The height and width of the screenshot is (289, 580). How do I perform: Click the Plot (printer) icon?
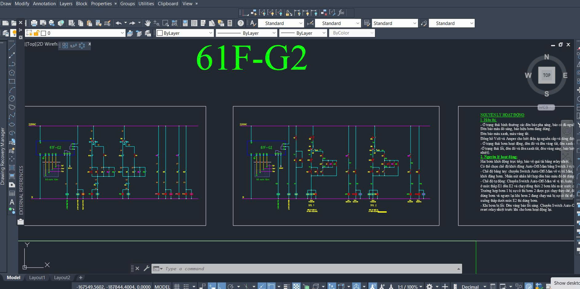click(x=34, y=23)
